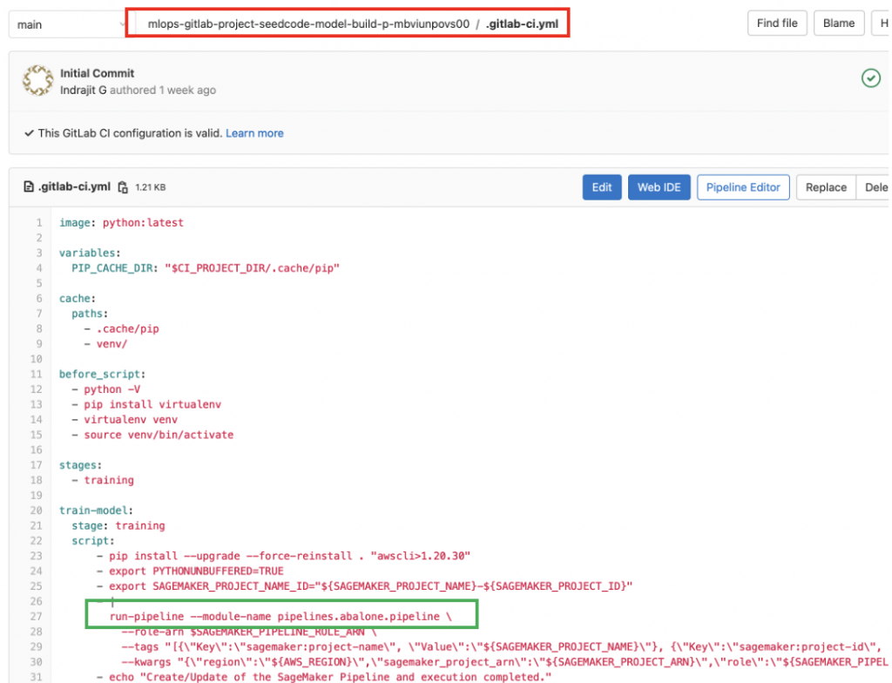Open the Blame view
Screen dimensions: 892x683
(x=838, y=23)
